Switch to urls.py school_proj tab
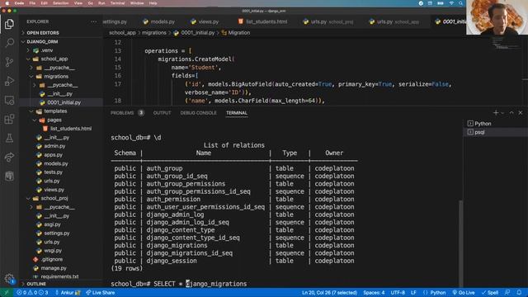The width and height of the screenshot is (528, 297). click(x=328, y=21)
